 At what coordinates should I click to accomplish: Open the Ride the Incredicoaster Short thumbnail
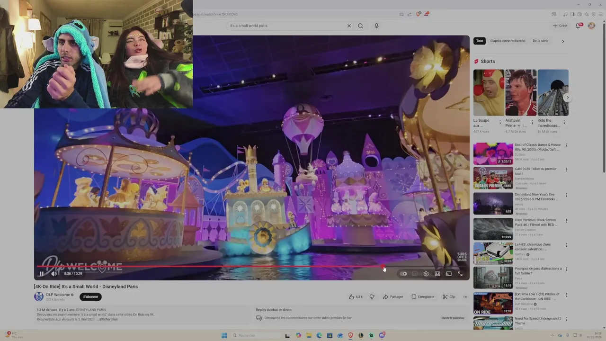coord(553,92)
